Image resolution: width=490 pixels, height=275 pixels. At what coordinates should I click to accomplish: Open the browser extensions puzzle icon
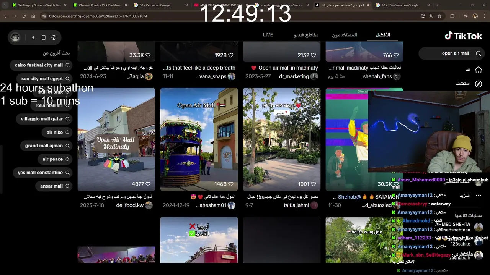click(452, 16)
